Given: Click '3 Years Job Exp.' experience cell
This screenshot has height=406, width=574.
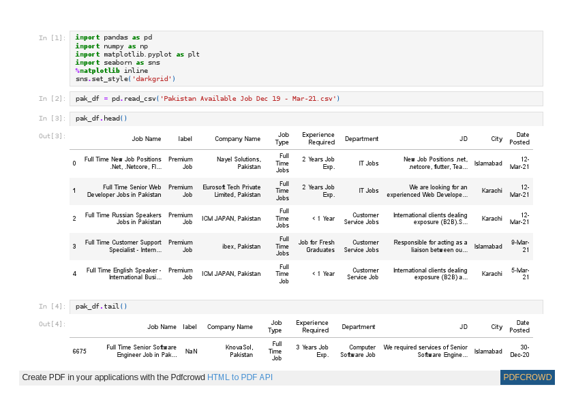Looking at the screenshot, I should point(312,351).
